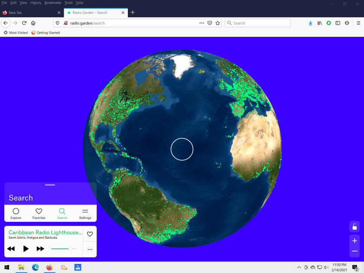Image resolution: width=364 pixels, height=273 pixels.
Task: Open the Favorites heart tab
Action: (39, 213)
